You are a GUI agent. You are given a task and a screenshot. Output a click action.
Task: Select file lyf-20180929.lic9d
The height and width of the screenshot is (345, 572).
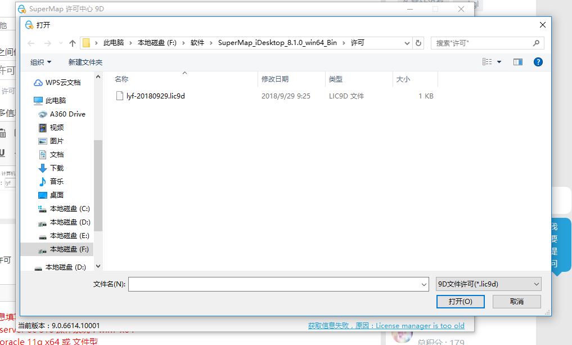point(155,96)
